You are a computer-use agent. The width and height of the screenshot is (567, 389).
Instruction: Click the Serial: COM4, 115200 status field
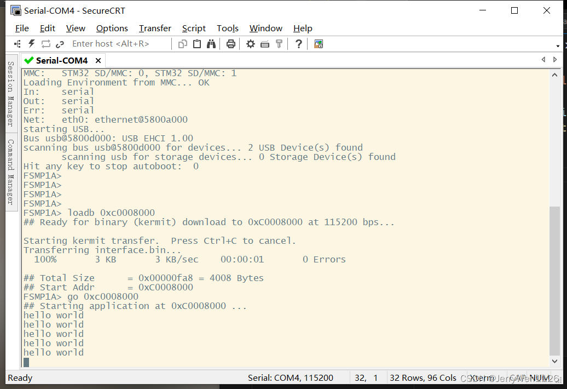click(290, 378)
